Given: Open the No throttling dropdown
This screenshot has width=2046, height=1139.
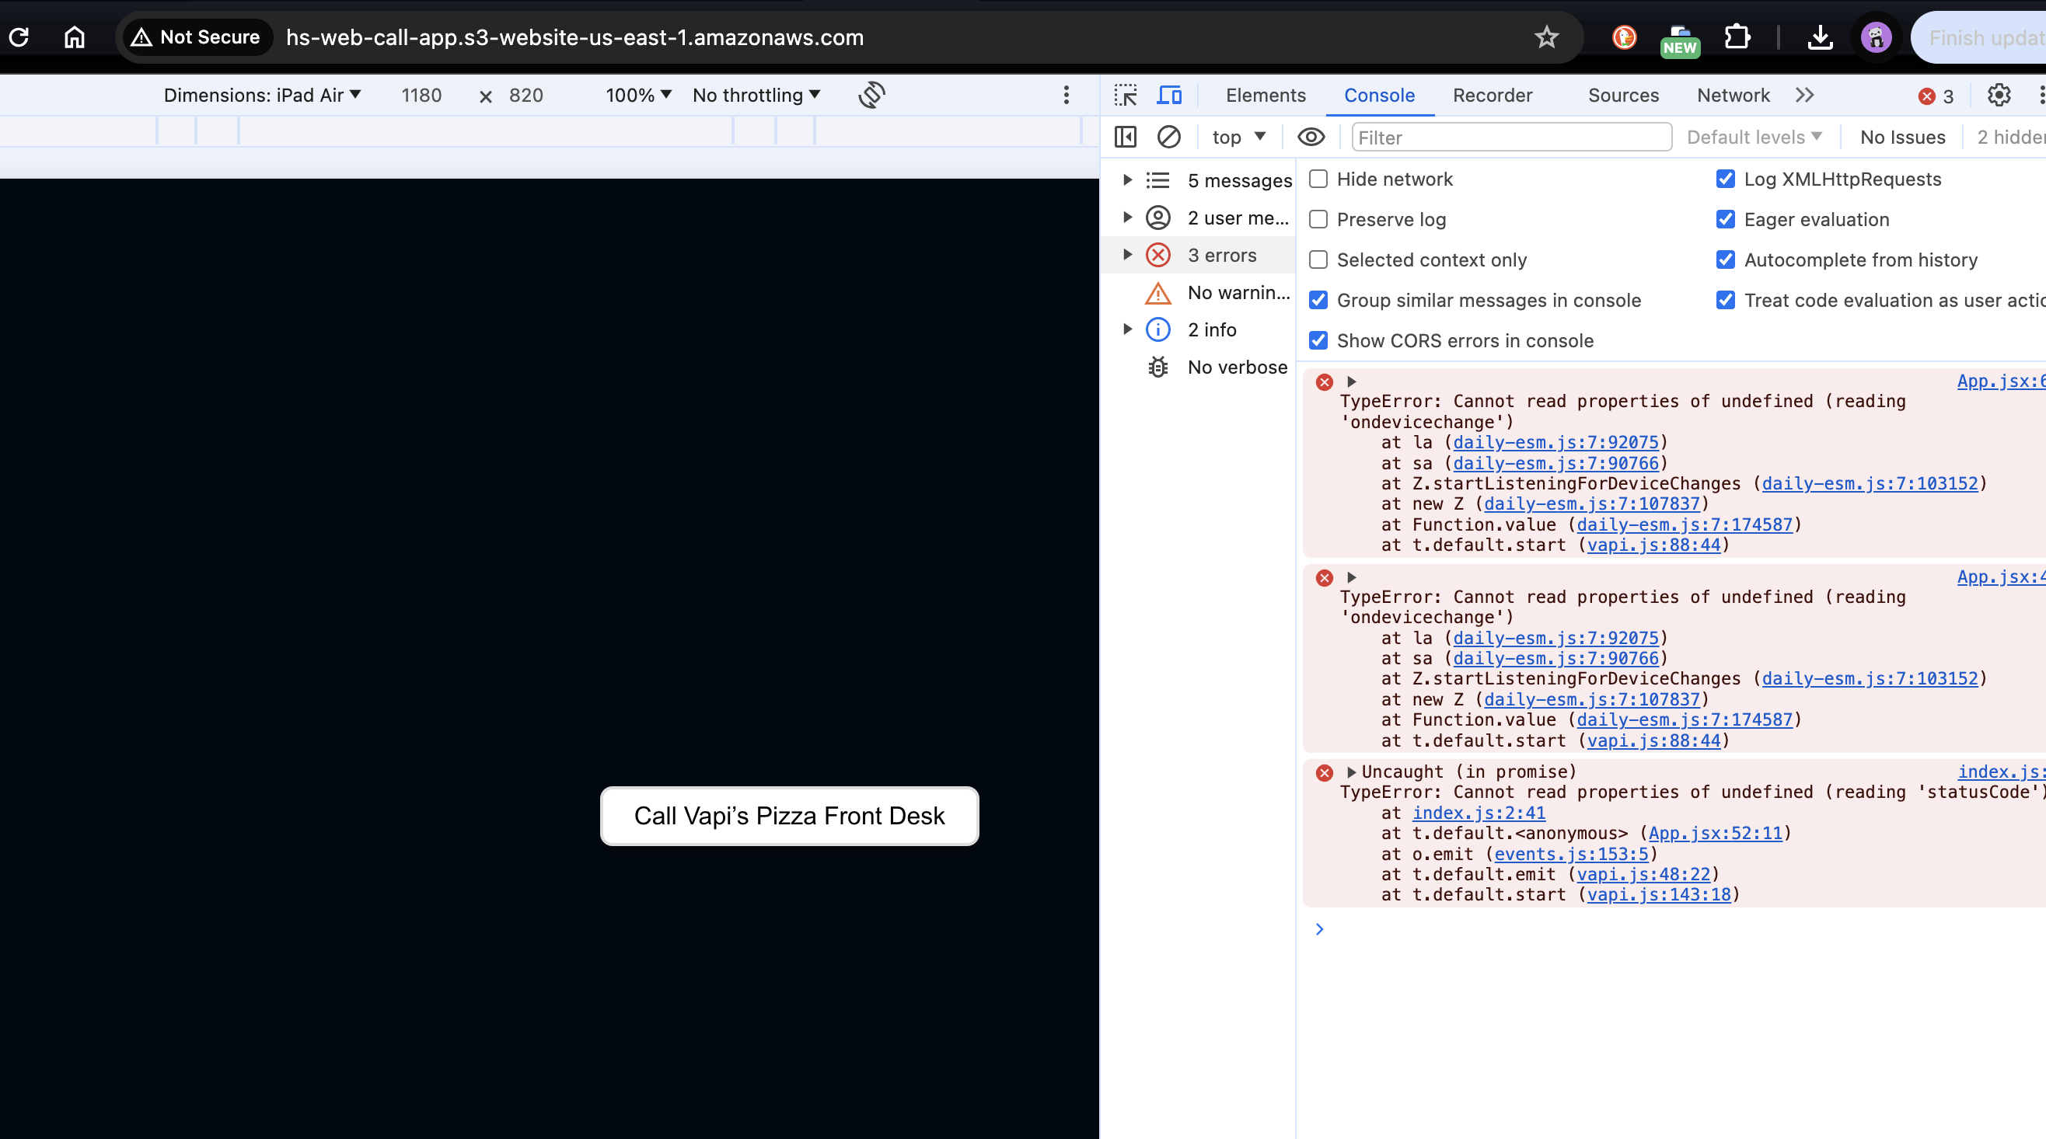Looking at the screenshot, I should (756, 96).
